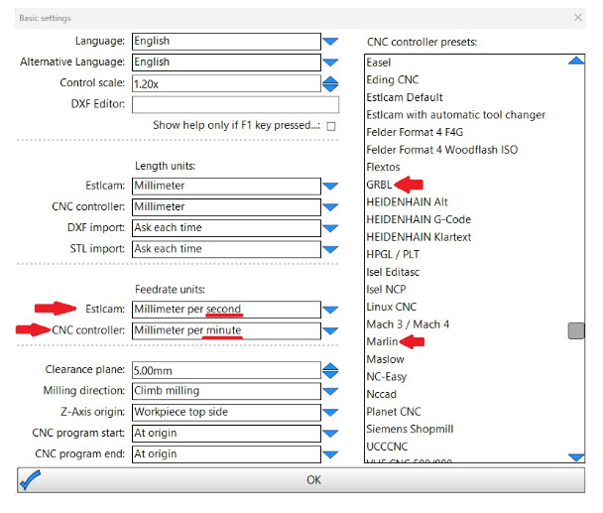
Task: Adjust Clearance plane stepper arrows
Action: pyautogui.click(x=331, y=370)
